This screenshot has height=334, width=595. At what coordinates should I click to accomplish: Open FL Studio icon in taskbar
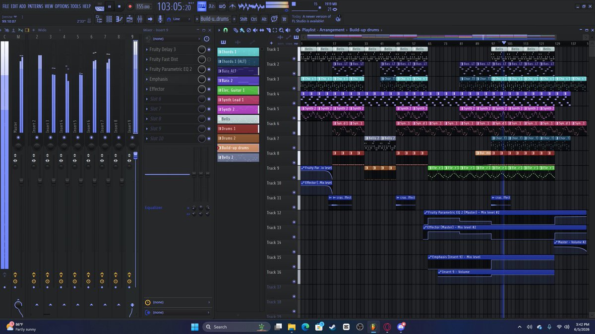pyautogui.click(x=373, y=327)
